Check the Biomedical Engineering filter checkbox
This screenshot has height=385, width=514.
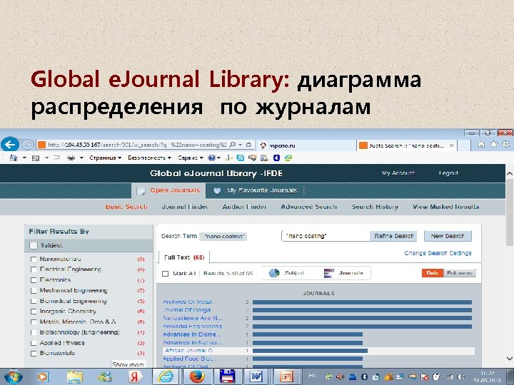(x=34, y=301)
